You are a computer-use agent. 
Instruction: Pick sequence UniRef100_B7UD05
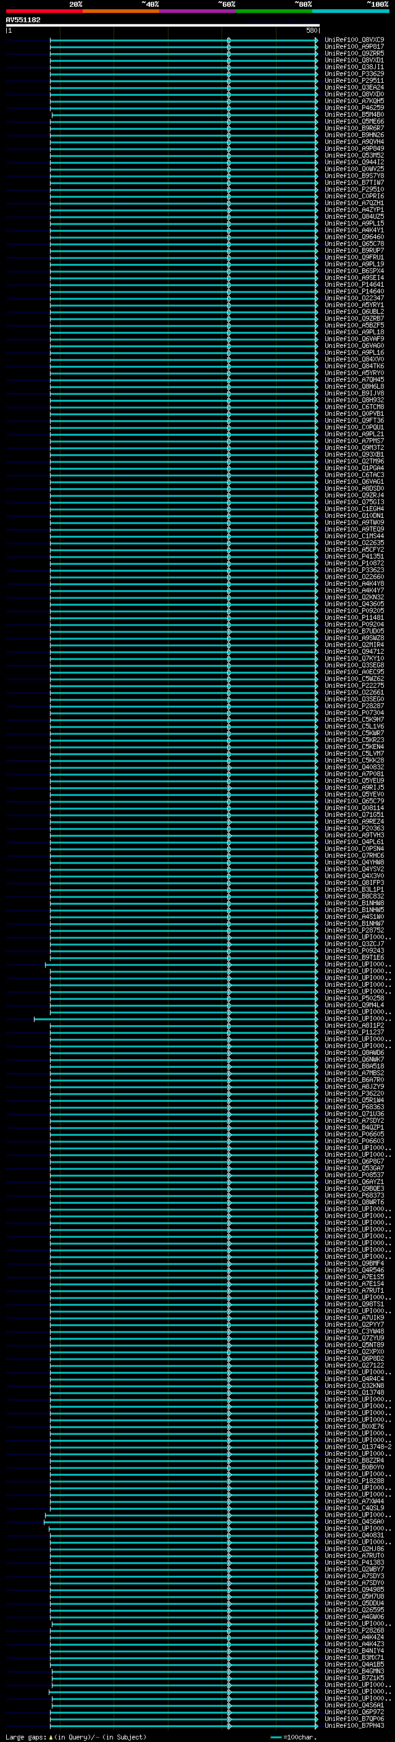pyautogui.click(x=354, y=631)
